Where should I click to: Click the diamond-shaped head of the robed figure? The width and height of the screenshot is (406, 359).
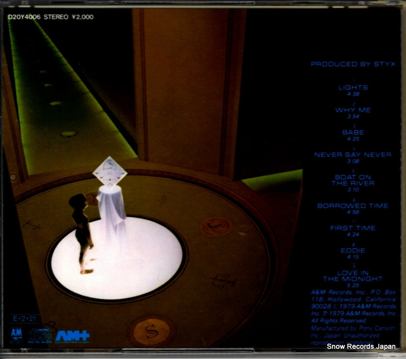tap(109, 172)
